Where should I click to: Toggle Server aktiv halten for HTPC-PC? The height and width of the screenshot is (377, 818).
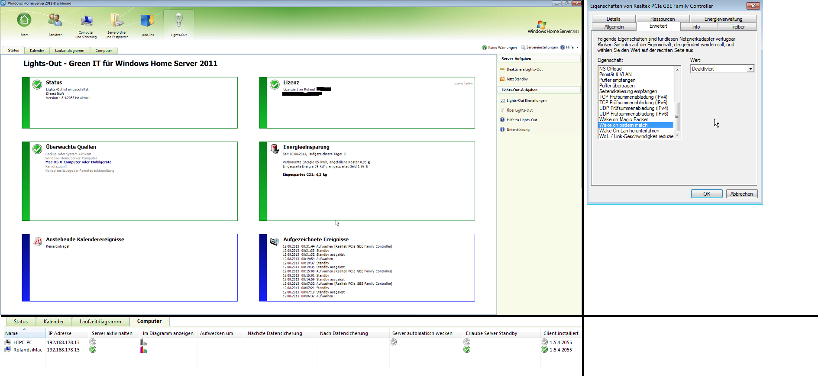93,342
